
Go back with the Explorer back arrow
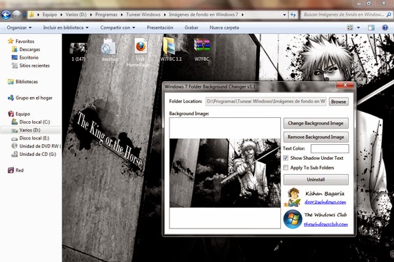coord(6,15)
